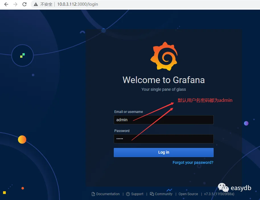Viewport: 260px width, 200px height.
Task: Focus the Email or username field
Action: click(164, 120)
